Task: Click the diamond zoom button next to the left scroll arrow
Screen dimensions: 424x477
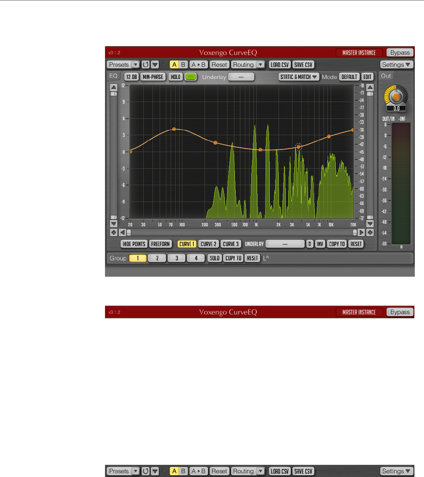Action: [x=113, y=233]
